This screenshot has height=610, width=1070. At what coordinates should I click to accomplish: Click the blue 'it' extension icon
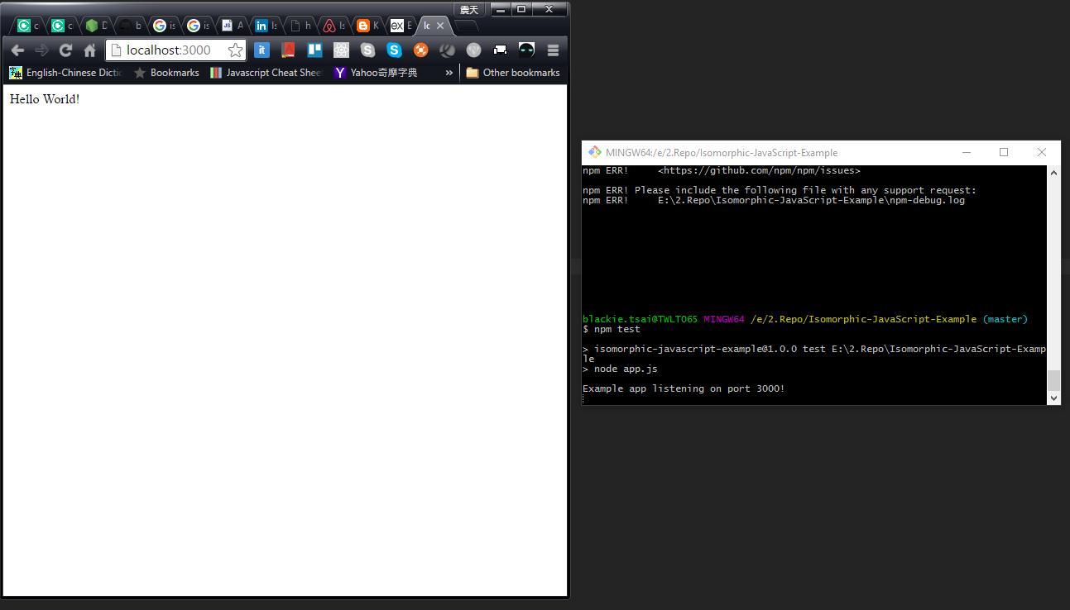pos(262,50)
